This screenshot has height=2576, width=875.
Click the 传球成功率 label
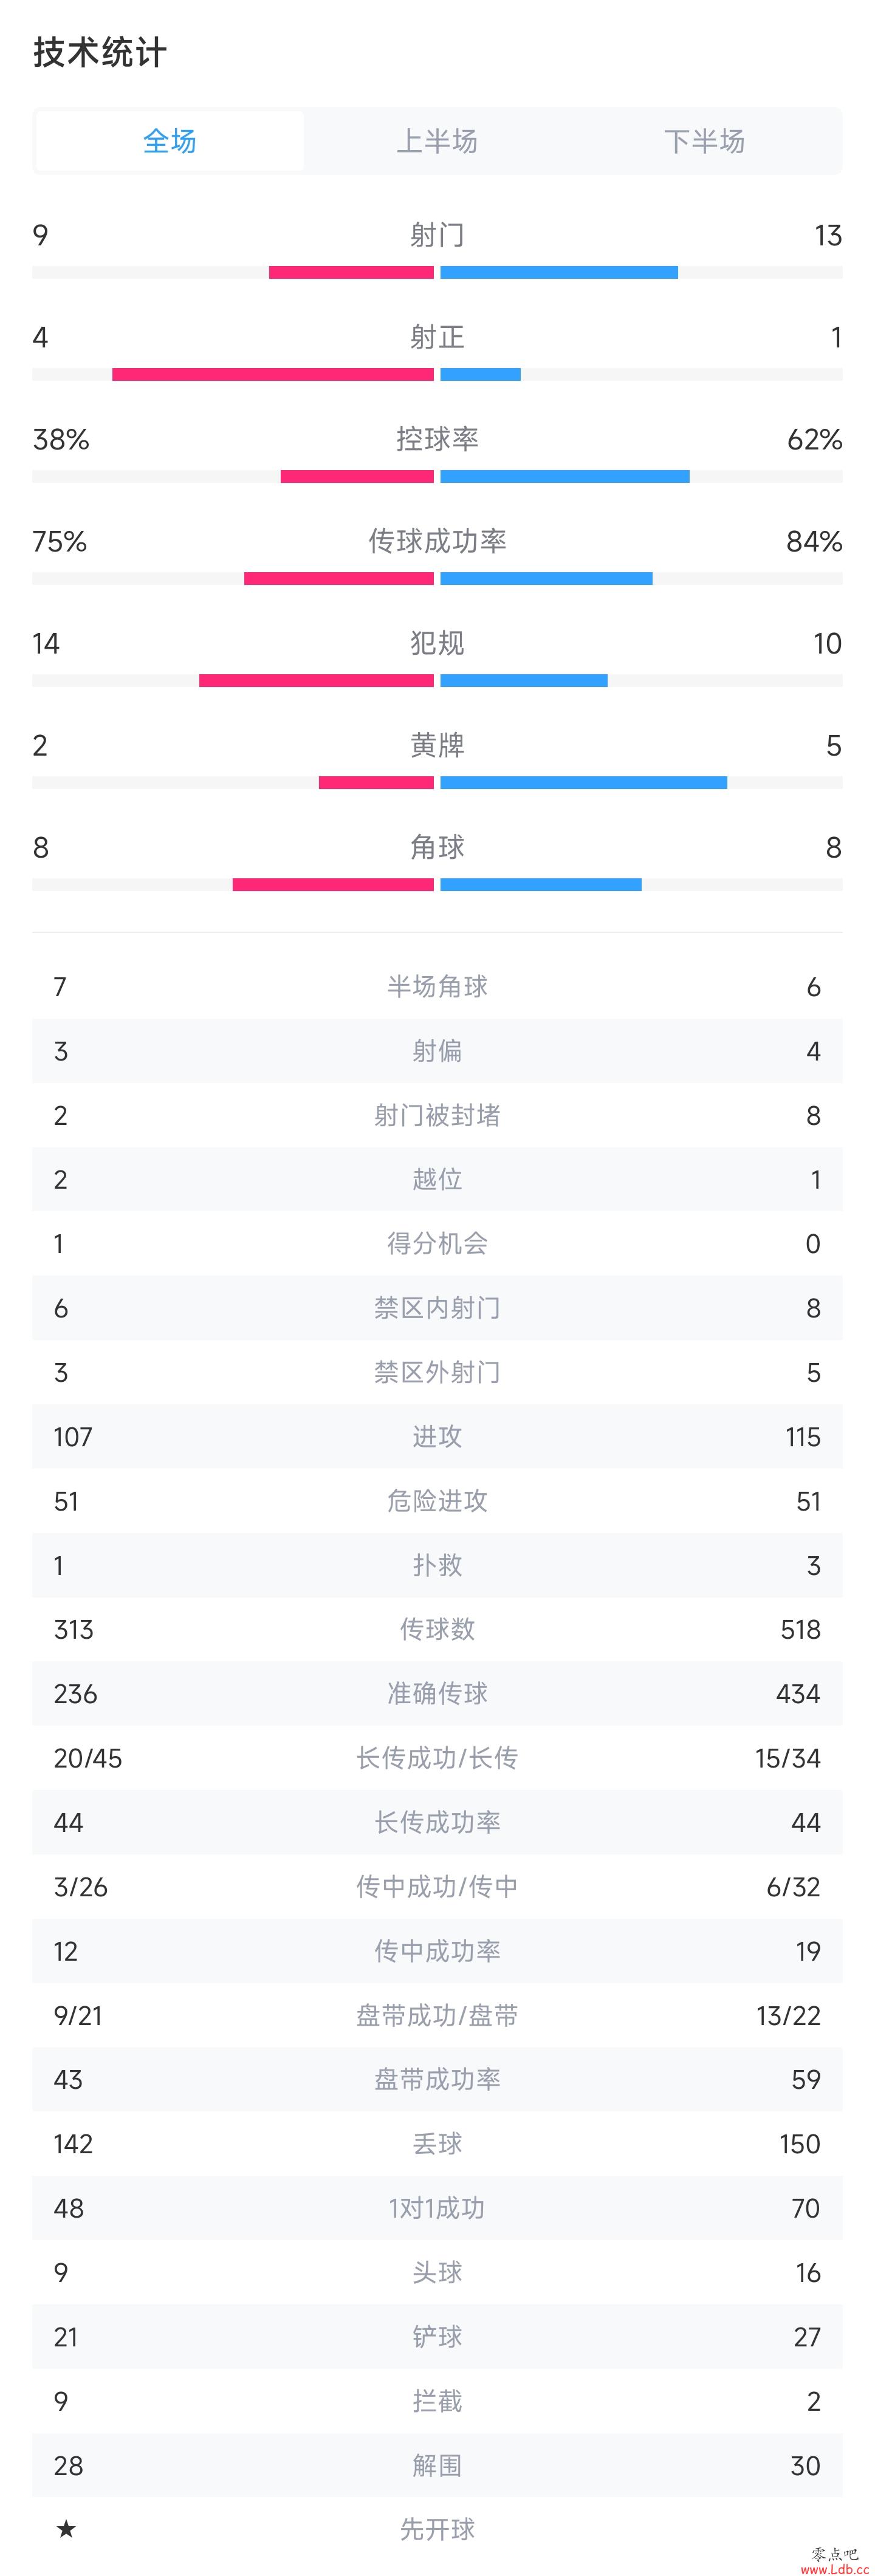tap(437, 541)
